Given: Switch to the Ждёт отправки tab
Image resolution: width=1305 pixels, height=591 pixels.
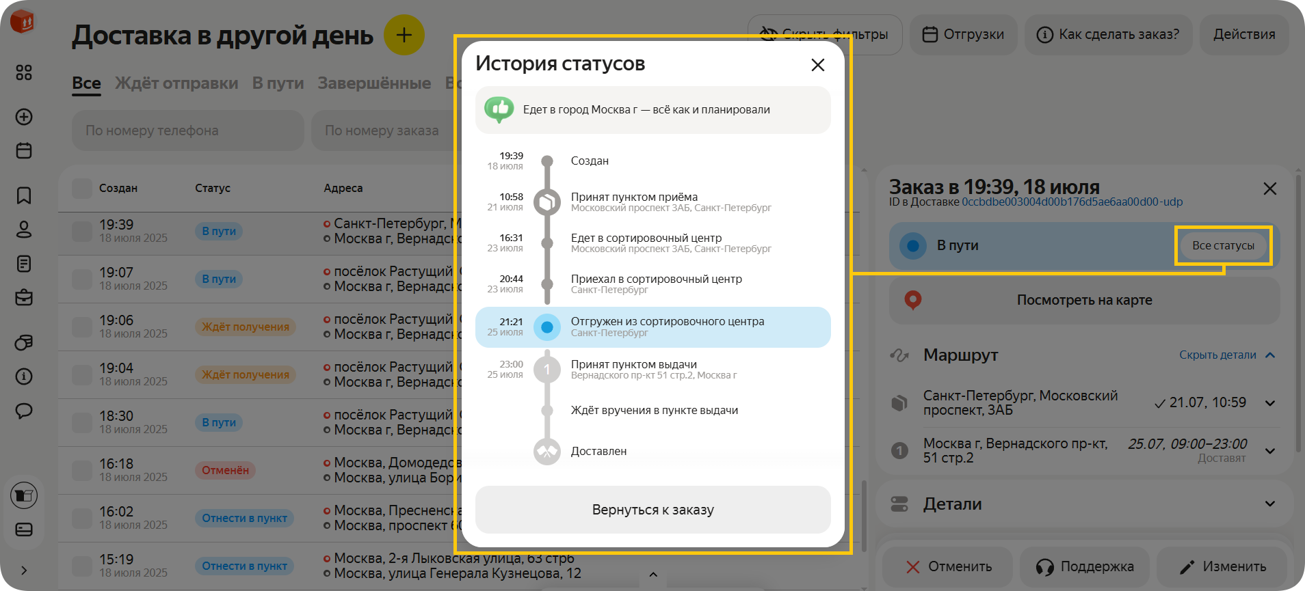Looking at the screenshot, I should (176, 83).
